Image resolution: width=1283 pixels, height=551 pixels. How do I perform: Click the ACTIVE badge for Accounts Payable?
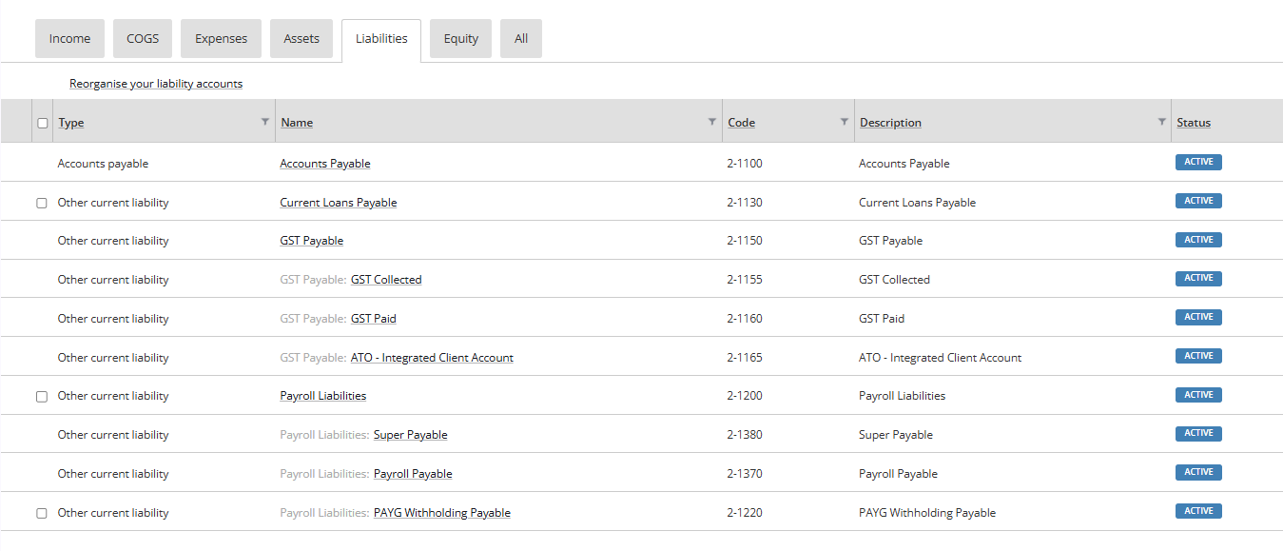[x=1198, y=162]
